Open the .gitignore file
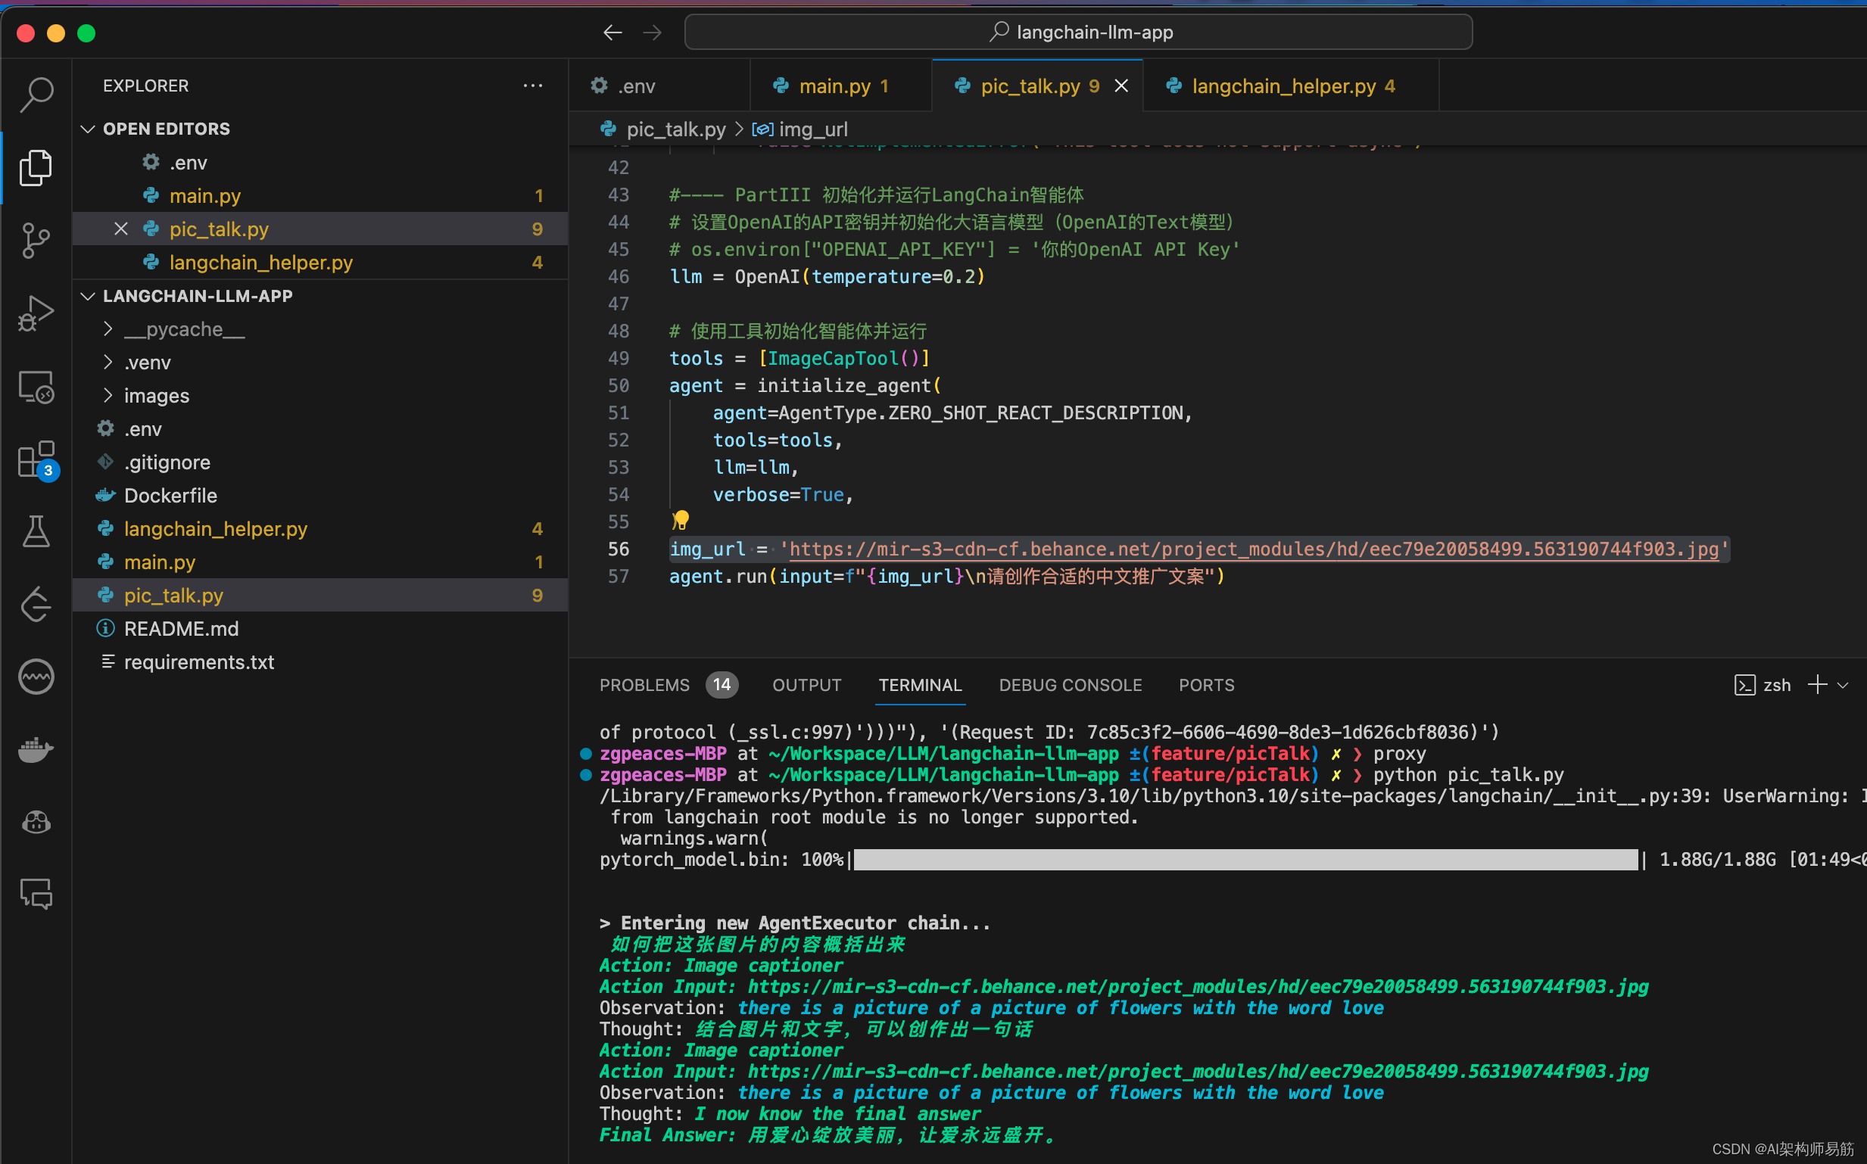The height and width of the screenshot is (1164, 1867). click(320, 461)
